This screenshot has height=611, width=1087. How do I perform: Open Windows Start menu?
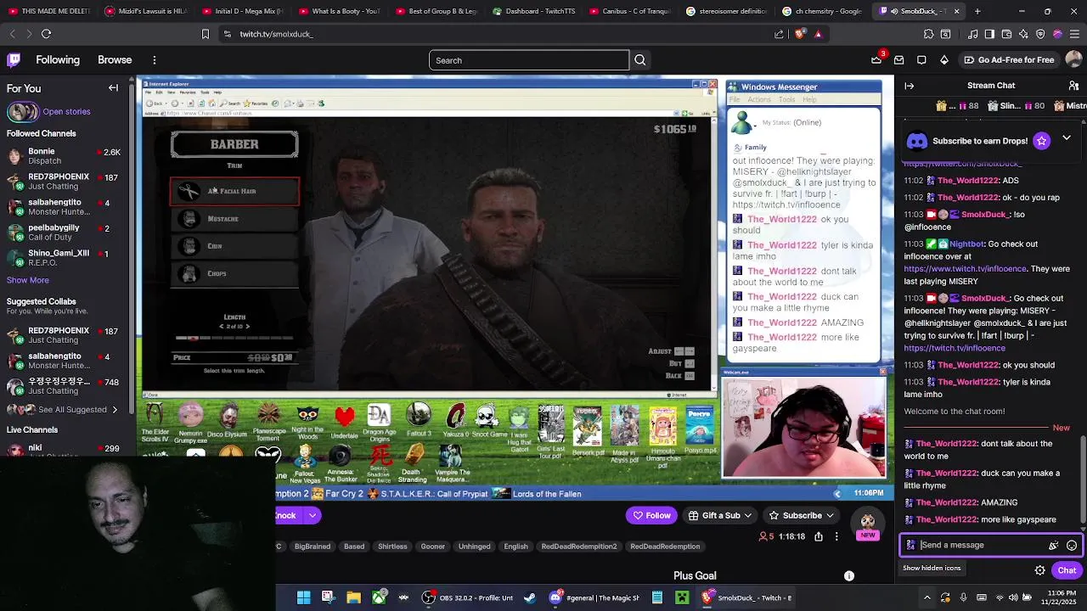tap(303, 597)
